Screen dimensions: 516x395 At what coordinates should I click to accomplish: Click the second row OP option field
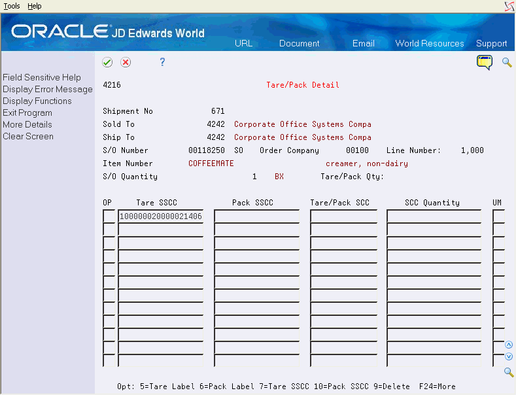click(109, 230)
